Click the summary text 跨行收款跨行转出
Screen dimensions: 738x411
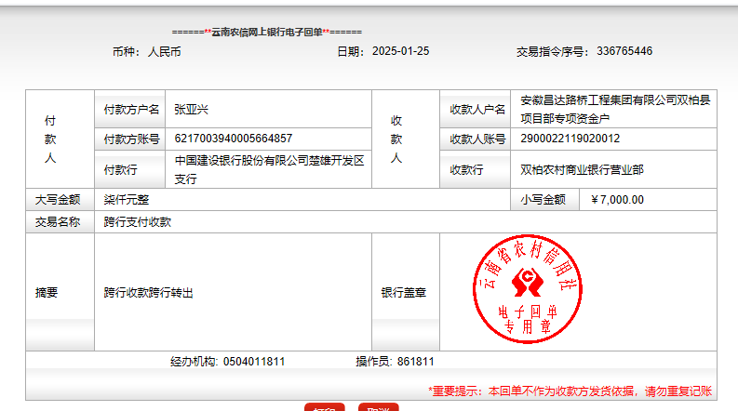149,292
